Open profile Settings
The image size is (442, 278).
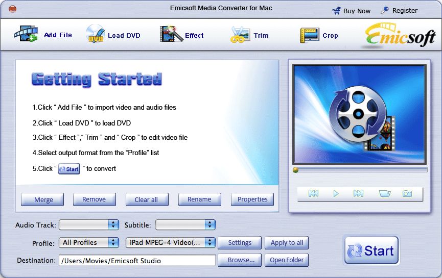pyautogui.click(x=240, y=242)
